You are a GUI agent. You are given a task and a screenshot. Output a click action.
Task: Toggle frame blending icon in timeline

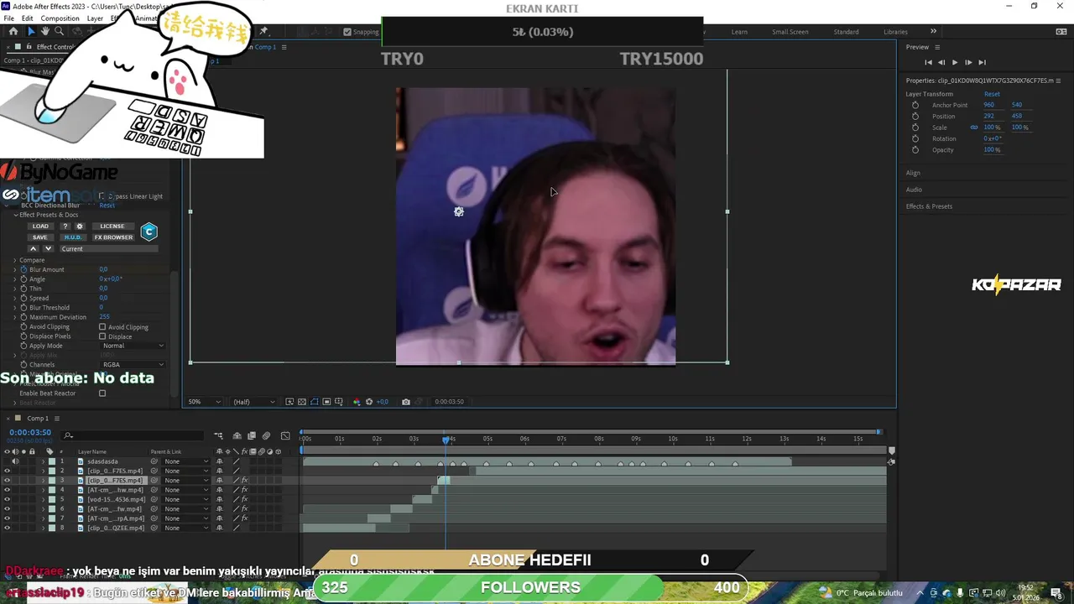pos(251,435)
